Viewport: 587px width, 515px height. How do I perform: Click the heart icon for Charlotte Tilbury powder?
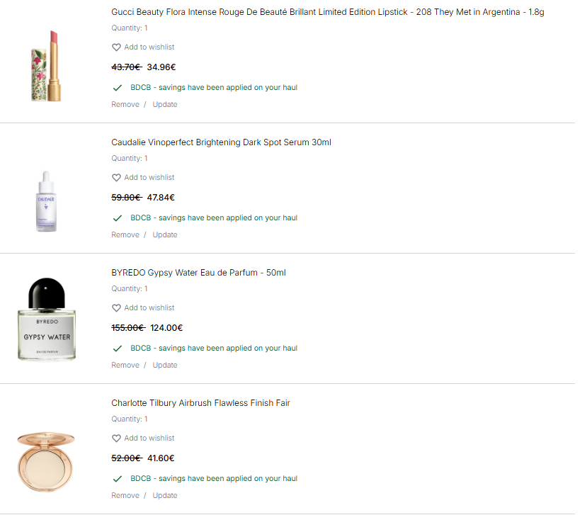pos(116,438)
